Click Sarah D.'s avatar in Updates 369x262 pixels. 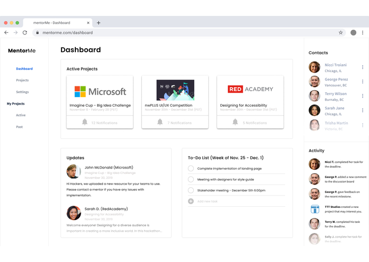click(74, 213)
